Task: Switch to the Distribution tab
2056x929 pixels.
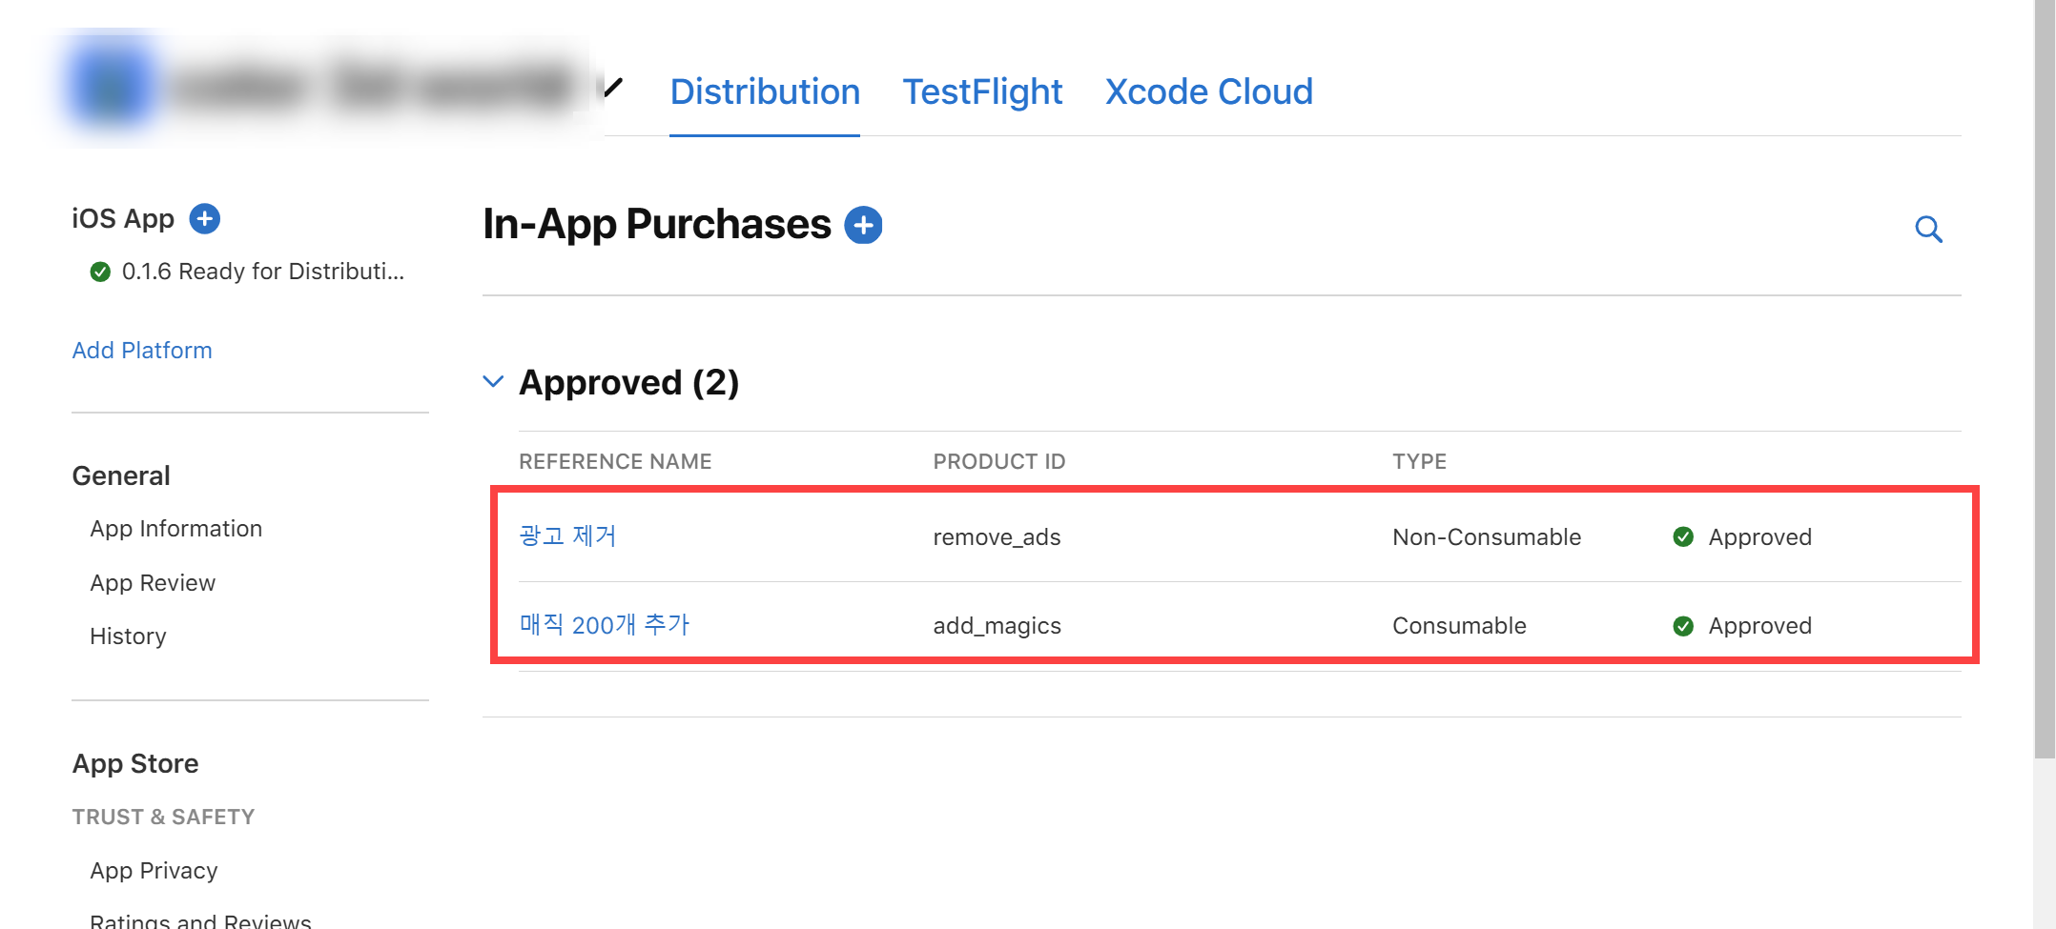Action: [x=765, y=92]
